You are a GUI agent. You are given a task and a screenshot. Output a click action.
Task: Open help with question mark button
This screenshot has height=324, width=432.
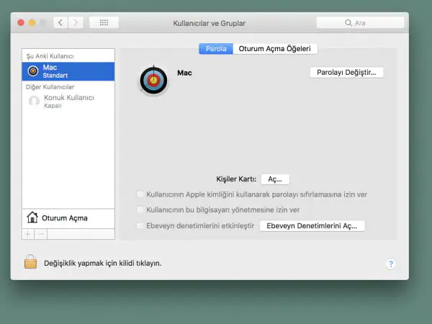coord(391,264)
